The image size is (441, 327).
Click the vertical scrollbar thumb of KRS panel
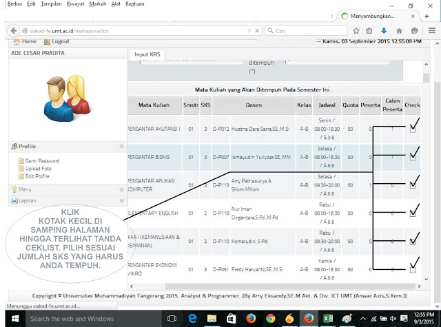(x=427, y=78)
